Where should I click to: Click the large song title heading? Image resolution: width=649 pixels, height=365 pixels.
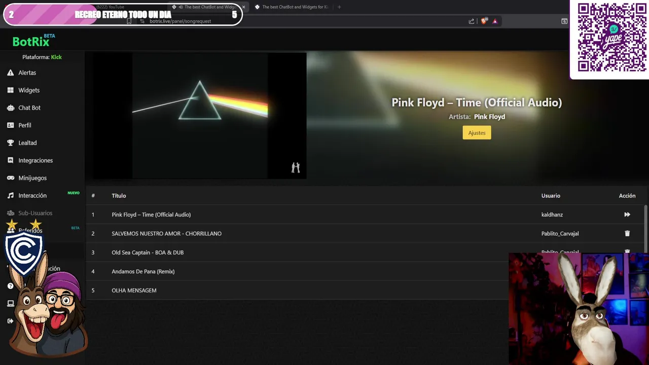477,102
